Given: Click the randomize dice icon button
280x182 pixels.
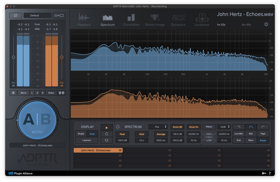Looking at the screenshot, I should 16,16.
